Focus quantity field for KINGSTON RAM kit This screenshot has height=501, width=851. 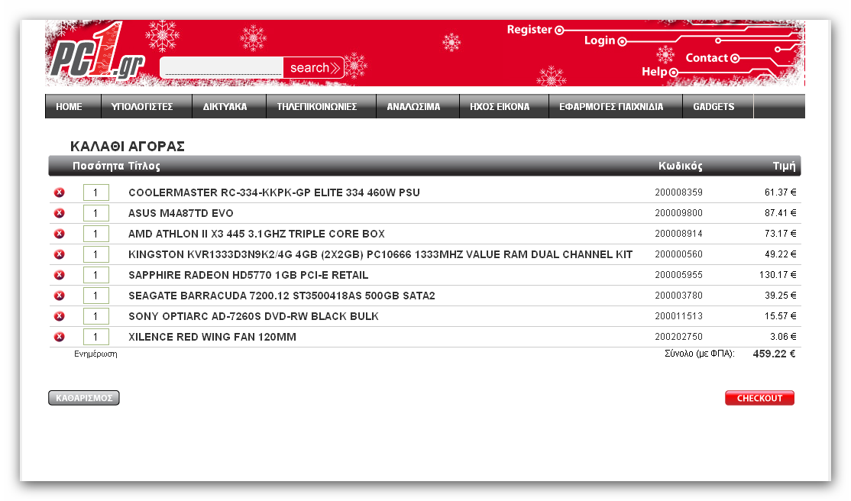click(x=96, y=254)
